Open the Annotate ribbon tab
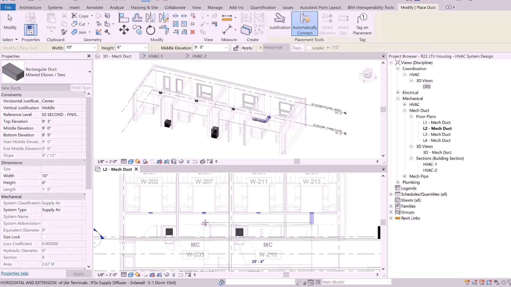Image resolution: width=511 pixels, height=287 pixels. pos(94,7)
